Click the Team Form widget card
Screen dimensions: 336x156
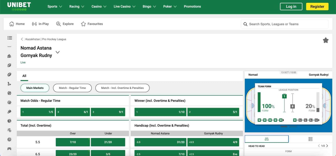coord(288,104)
